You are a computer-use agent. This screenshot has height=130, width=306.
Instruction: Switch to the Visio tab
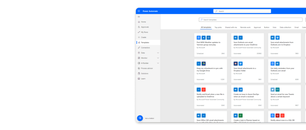click(x=274, y=27)
